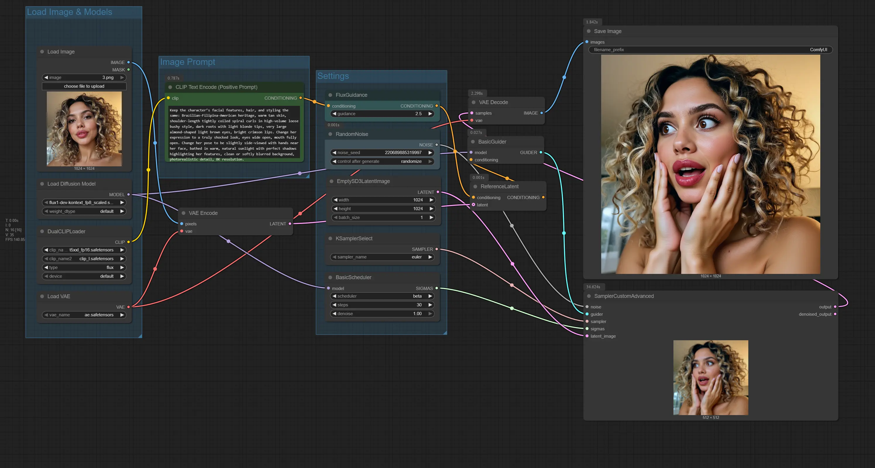
Task: Decrease width with left arrow
Action: point(335,200)
